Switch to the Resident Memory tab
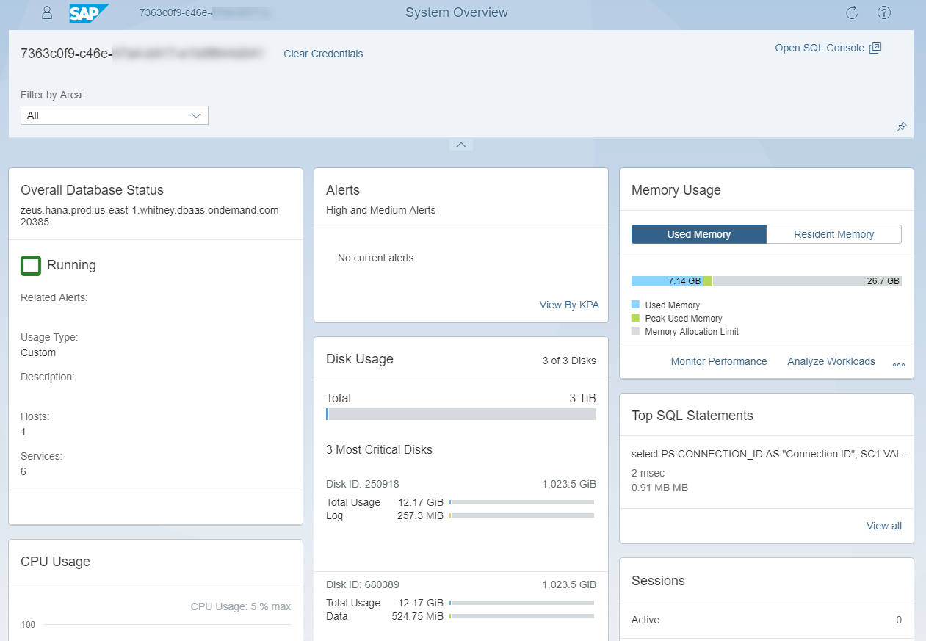This screenshot has height=641, width=926. point(834,234)
